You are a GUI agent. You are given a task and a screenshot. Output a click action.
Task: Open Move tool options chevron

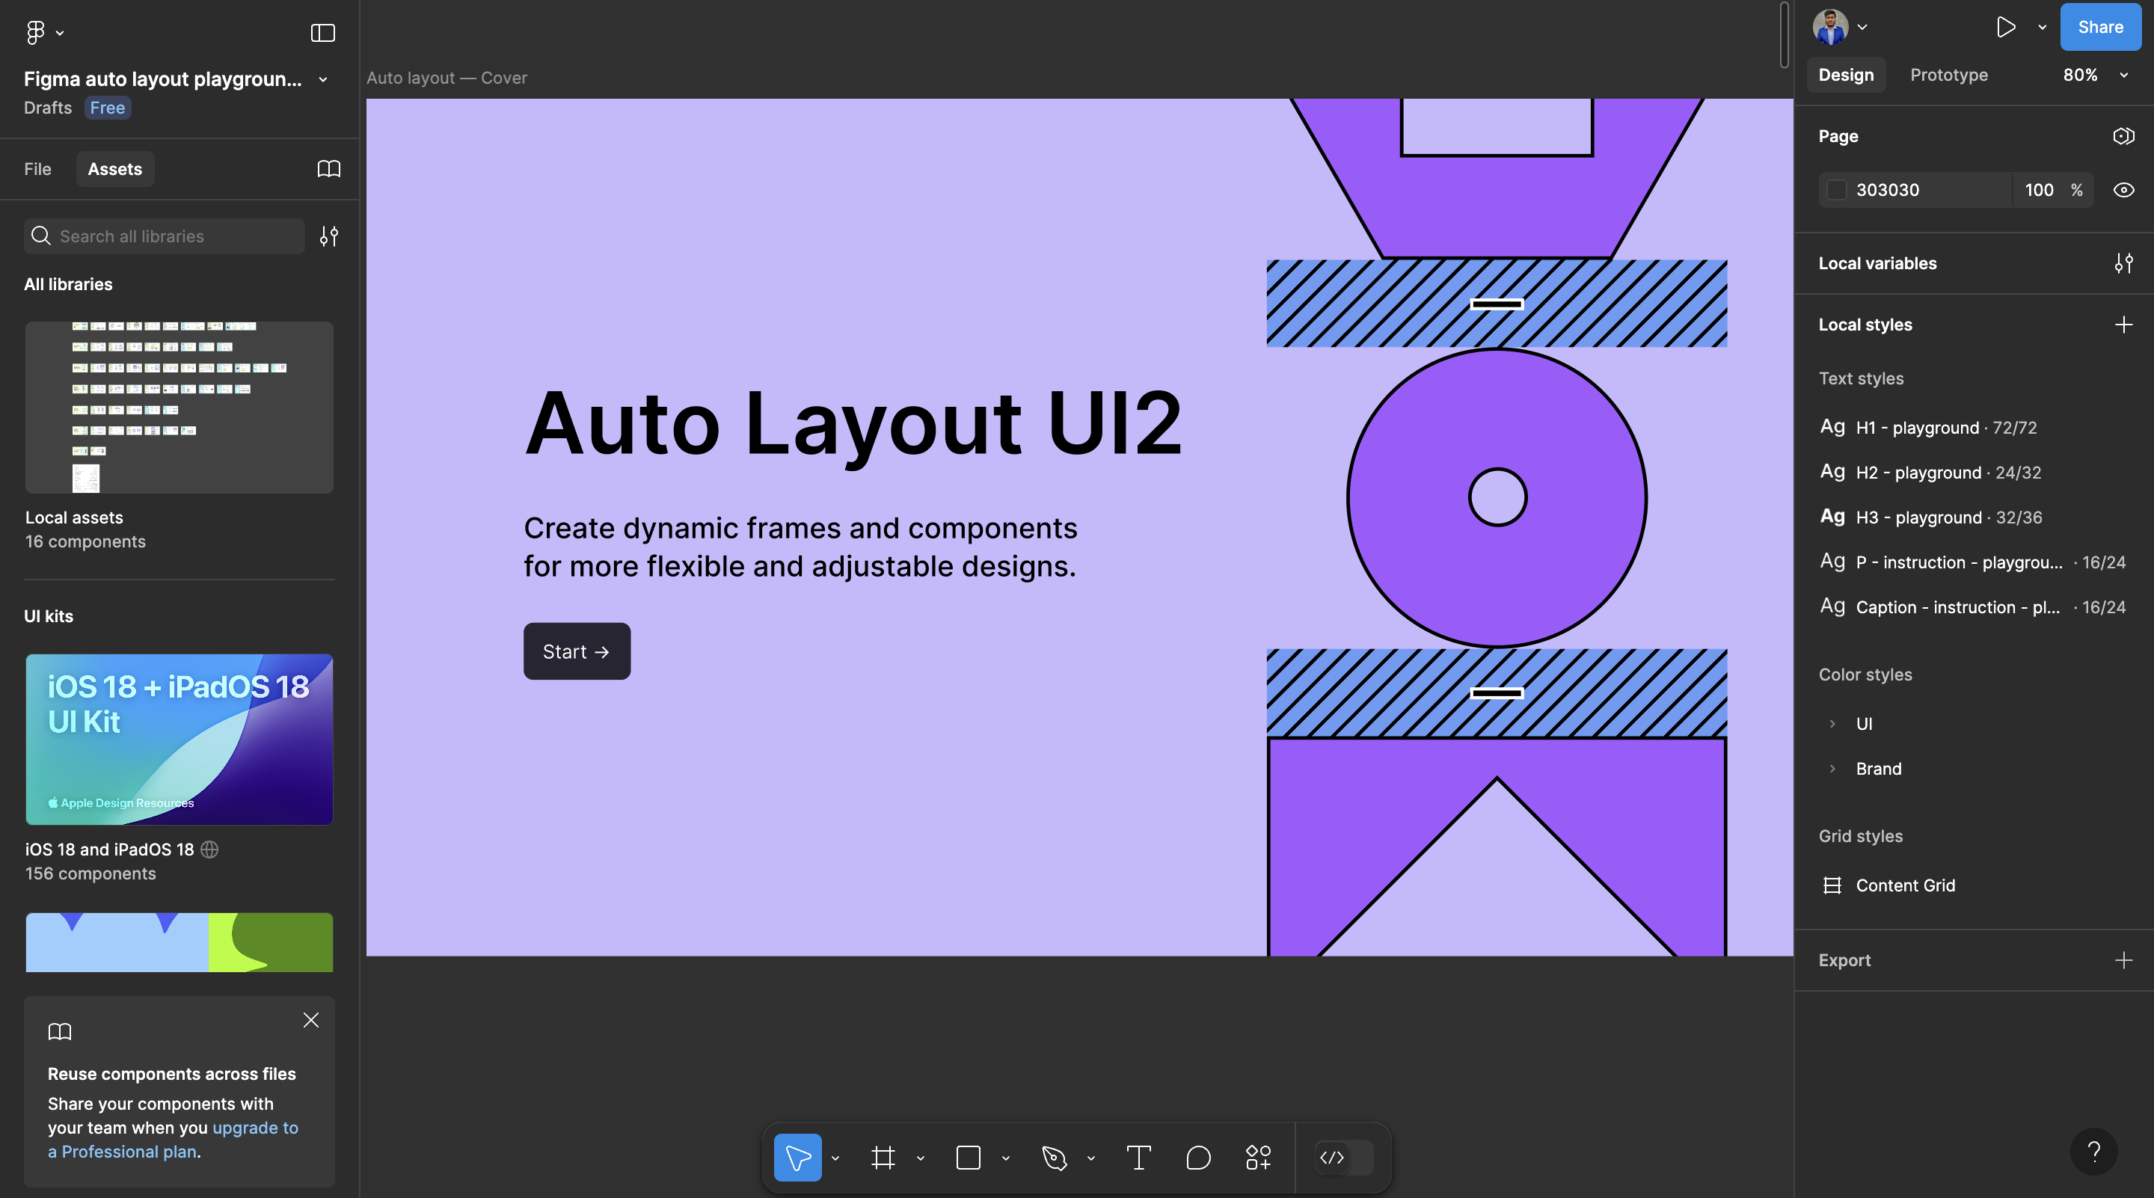835,1158
